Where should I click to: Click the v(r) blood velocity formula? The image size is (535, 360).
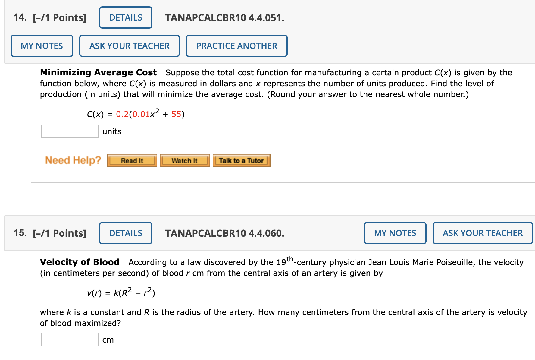(121, 292)
